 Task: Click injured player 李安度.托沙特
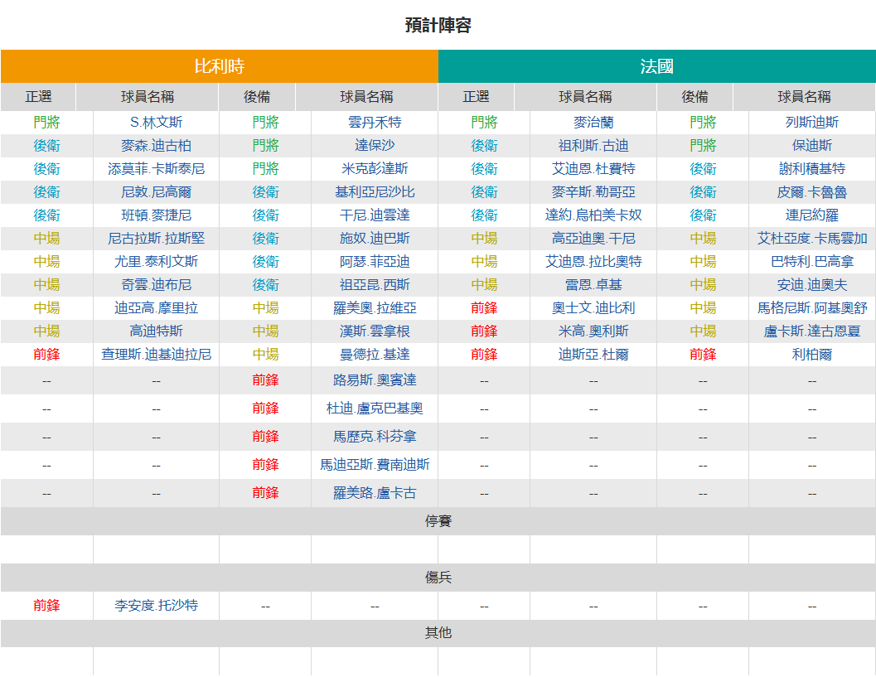point(156,606)
